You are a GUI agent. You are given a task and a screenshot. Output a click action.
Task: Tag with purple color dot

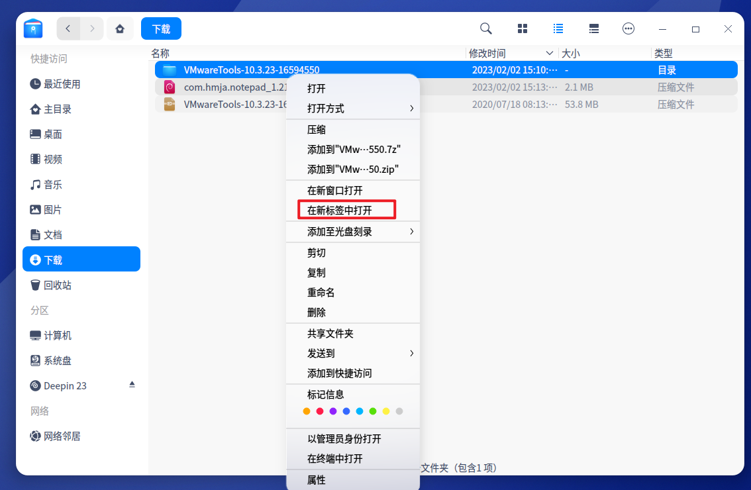333,411
